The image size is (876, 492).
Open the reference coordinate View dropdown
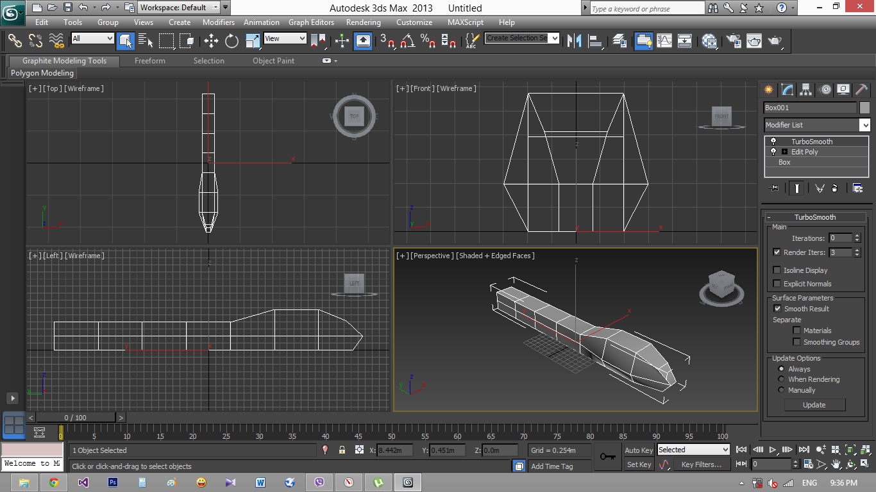285,38
